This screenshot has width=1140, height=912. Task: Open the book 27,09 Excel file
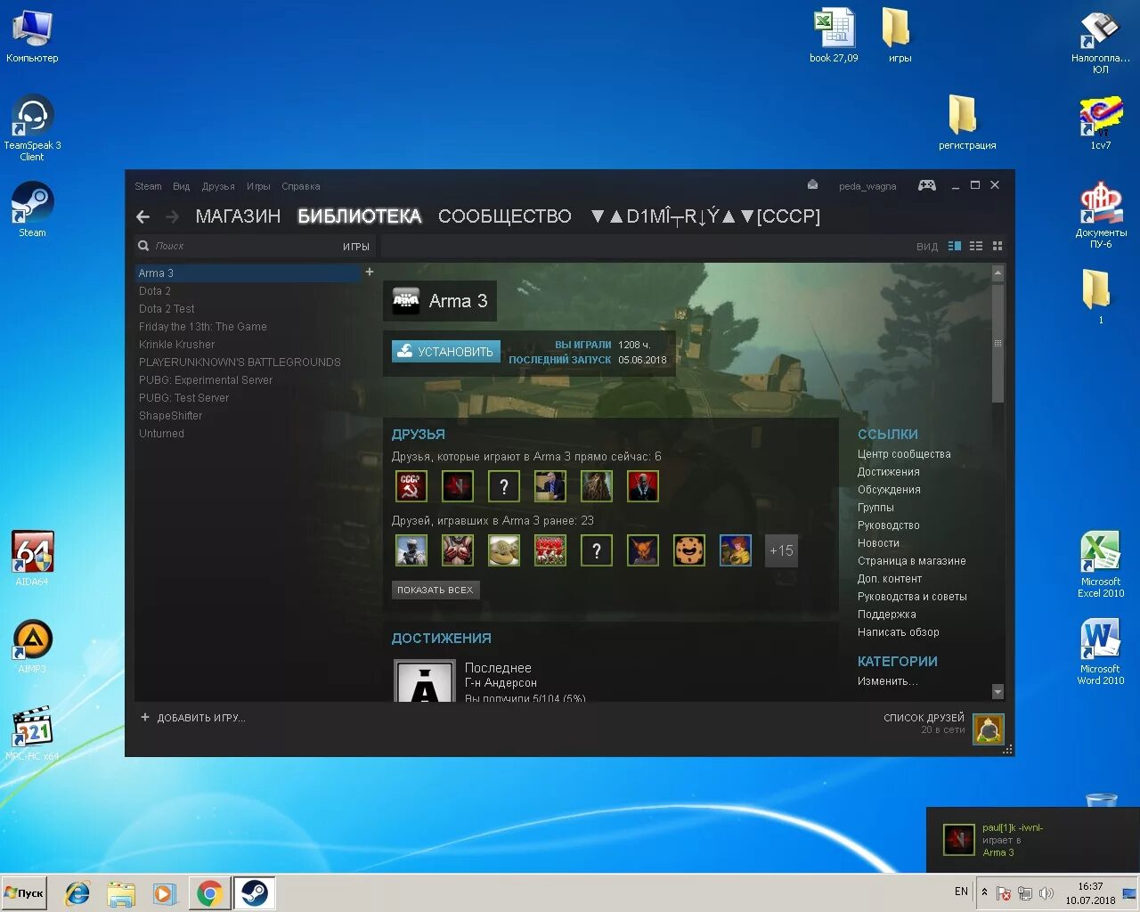[x=834, y=36]
